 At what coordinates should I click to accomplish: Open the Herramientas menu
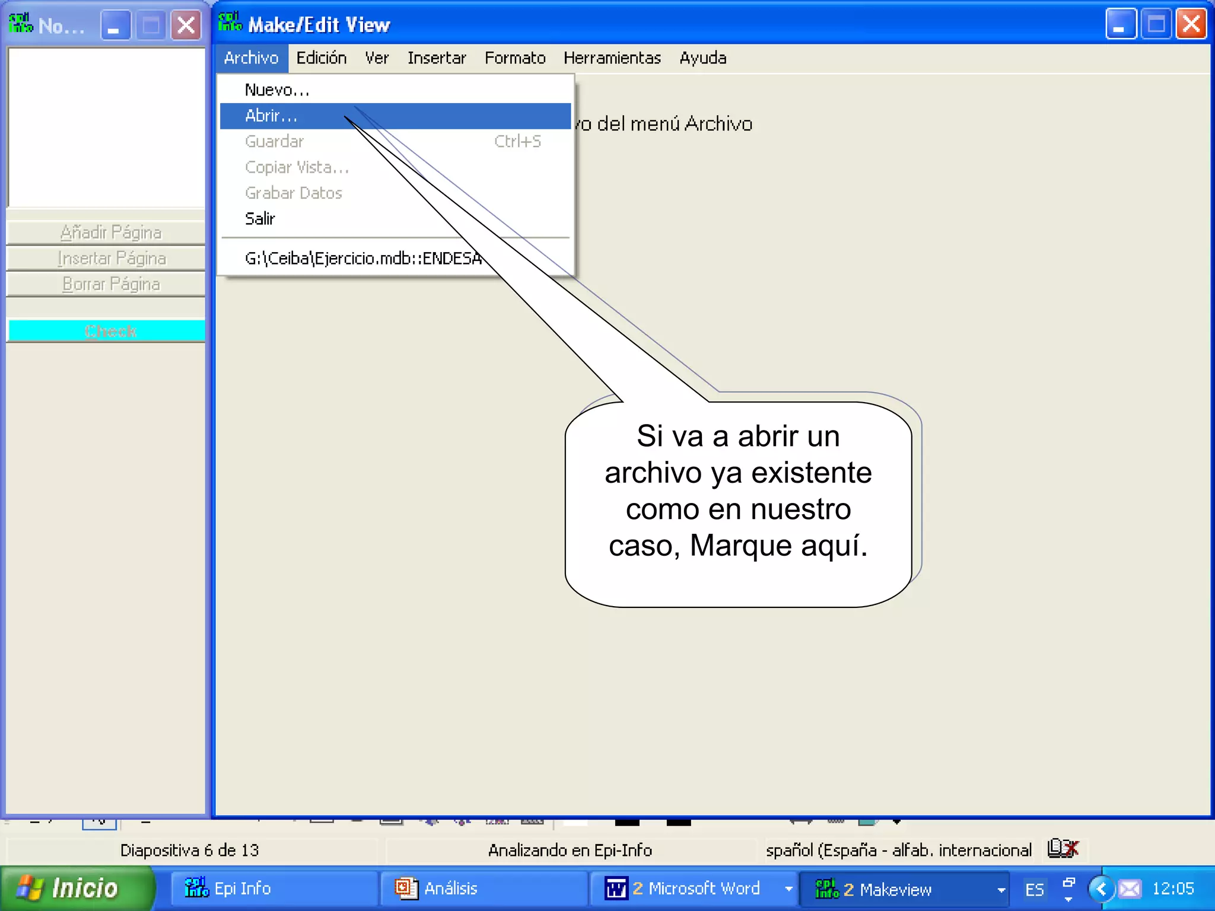(x=612, y=58)
